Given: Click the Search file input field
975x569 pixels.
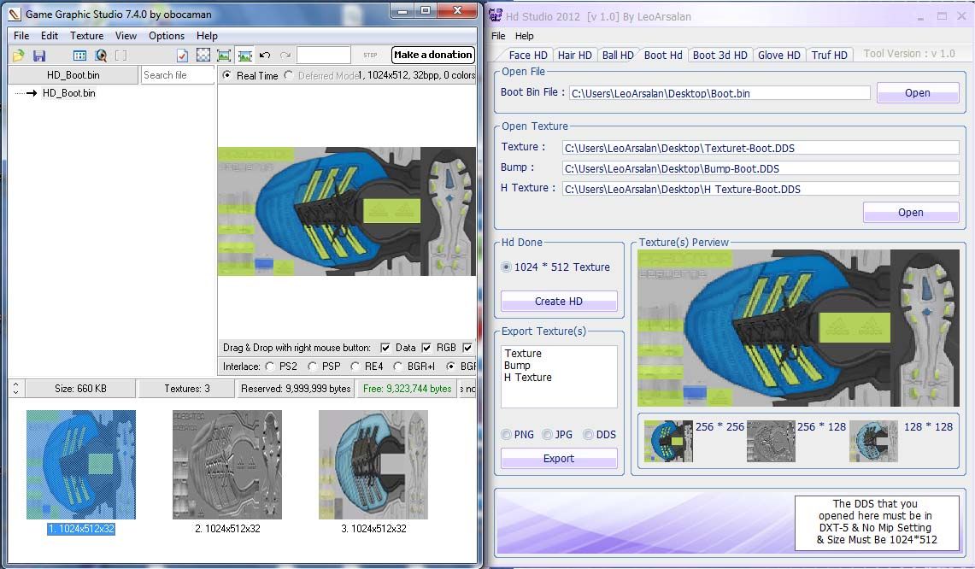Looking at the screenshot, I should pyautogui.click(x=177, y=75).
